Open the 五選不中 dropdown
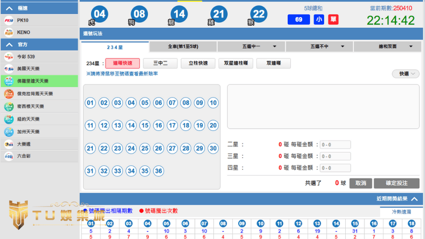The width and height of the screenshot is (425, 239). coord(319,46)
